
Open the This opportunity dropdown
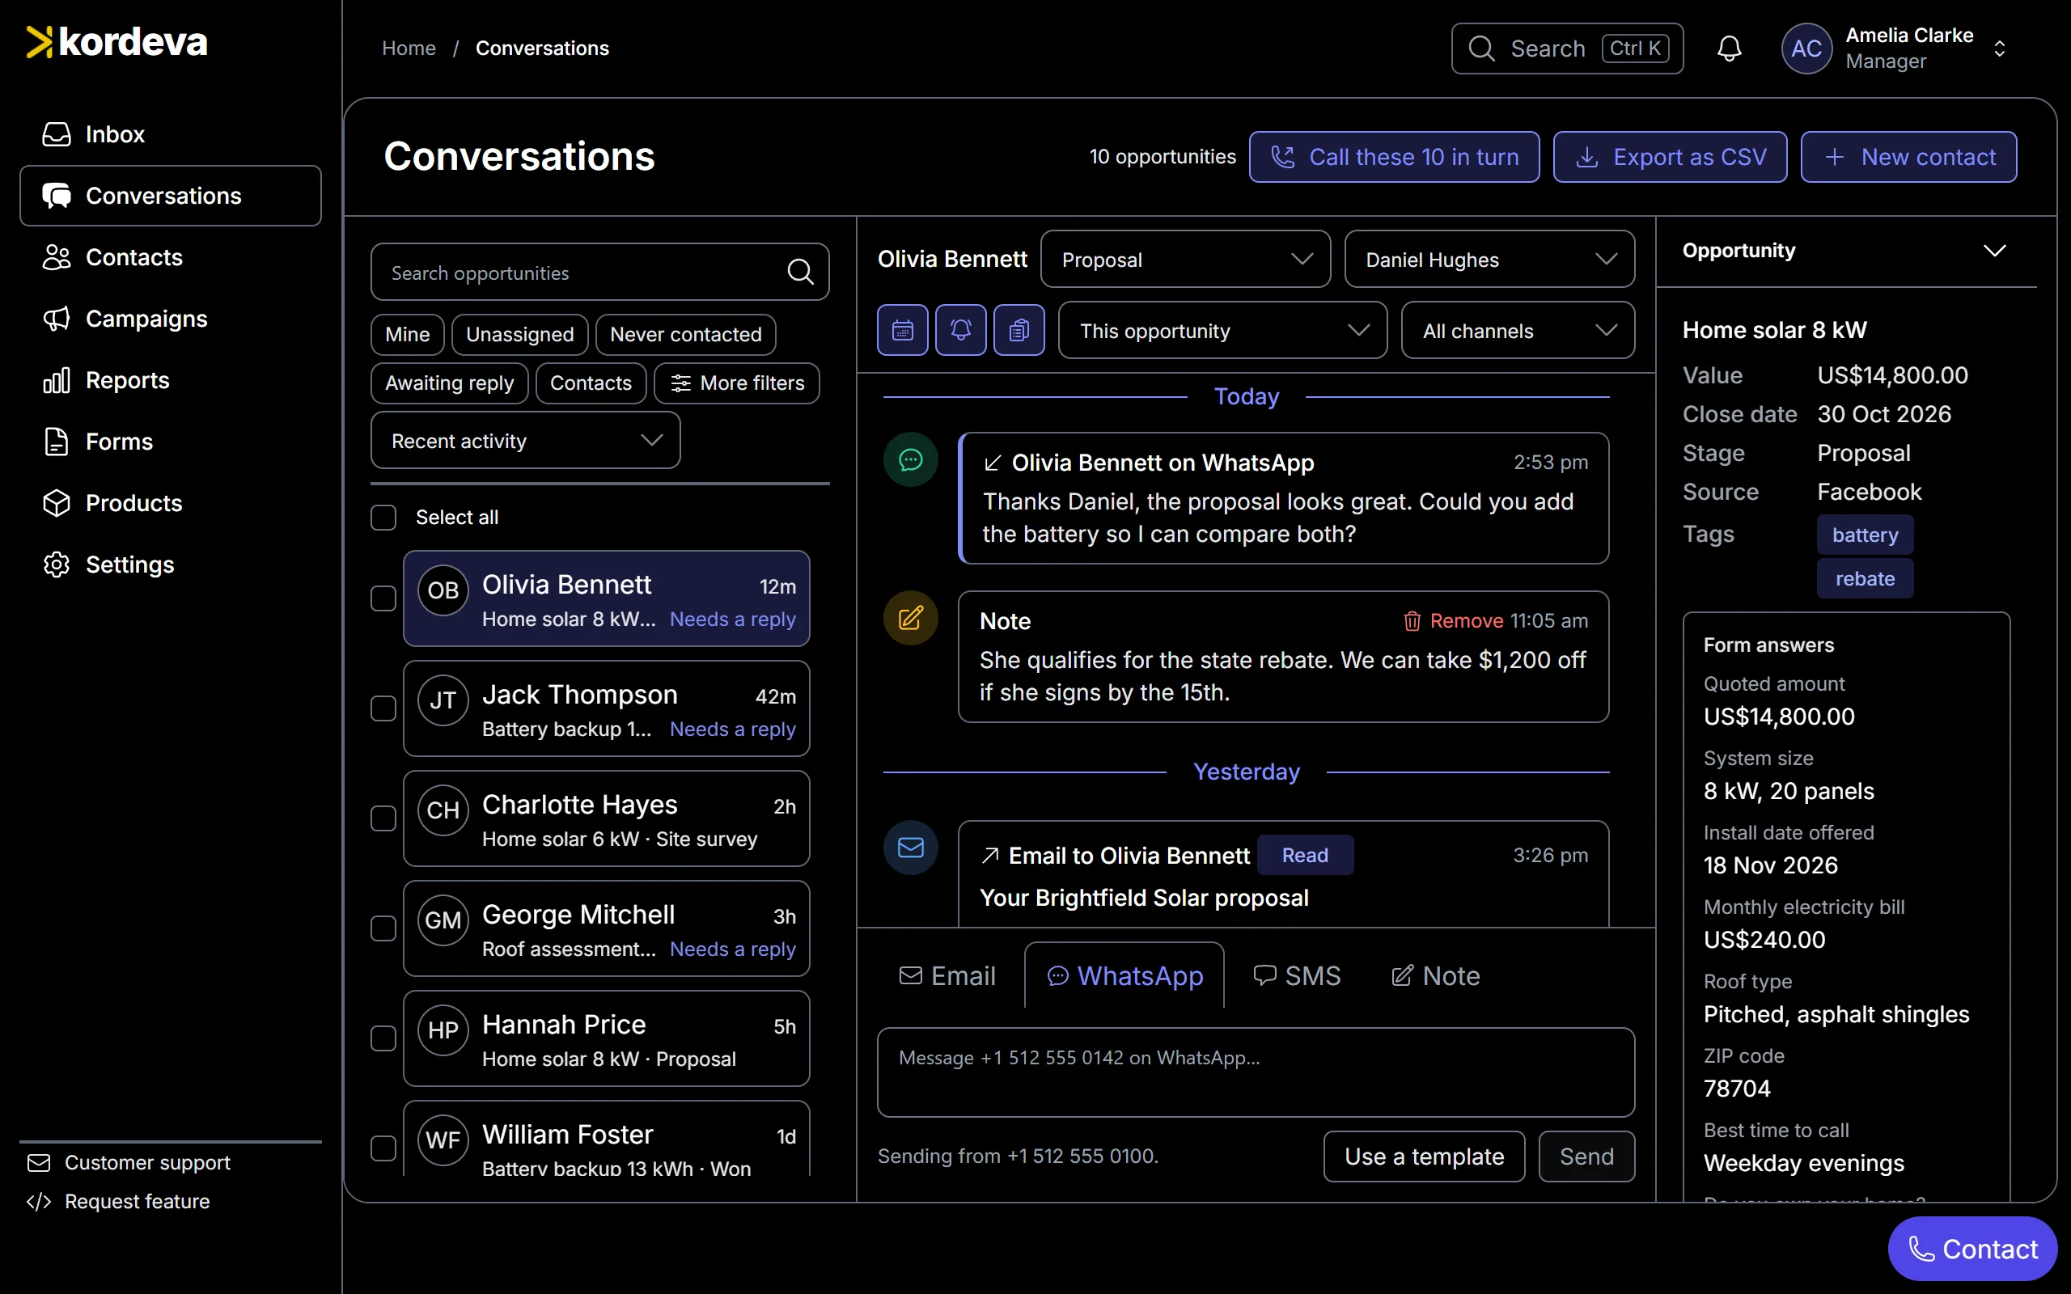point(1222,330)
